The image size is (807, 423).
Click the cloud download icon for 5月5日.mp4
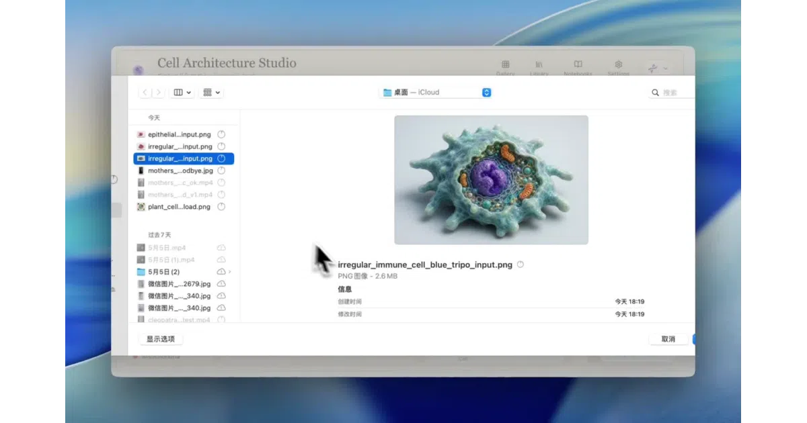click(221, 248)
